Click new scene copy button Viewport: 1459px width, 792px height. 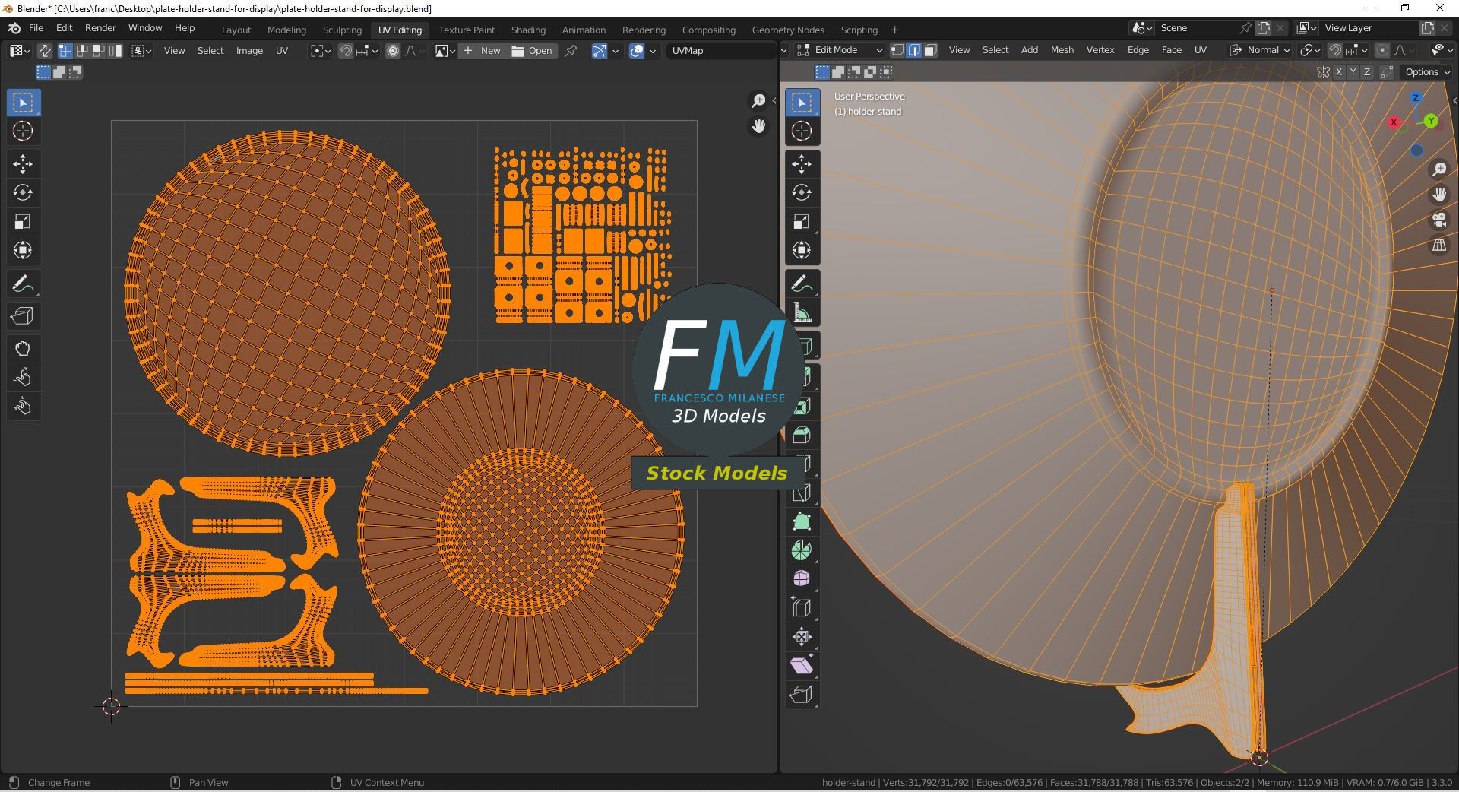1264,27
